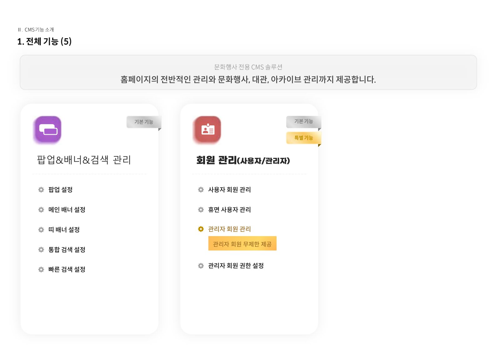
Task: Click gear icon beside 통합 검색 설정
Action: click(x=41, y=250)
